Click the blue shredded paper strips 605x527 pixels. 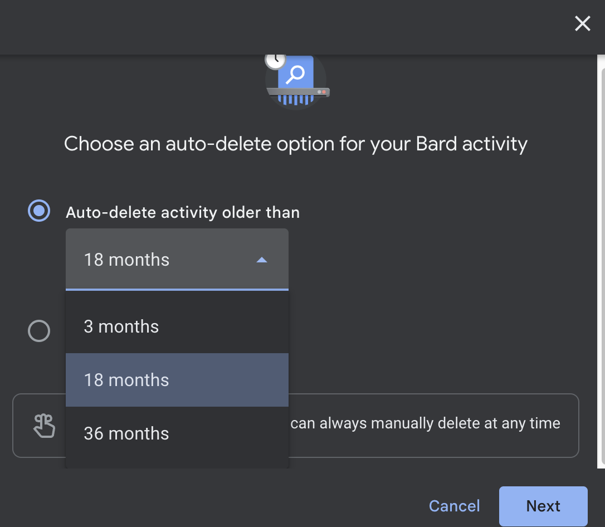pyautogui.click(x=296, y=101)
